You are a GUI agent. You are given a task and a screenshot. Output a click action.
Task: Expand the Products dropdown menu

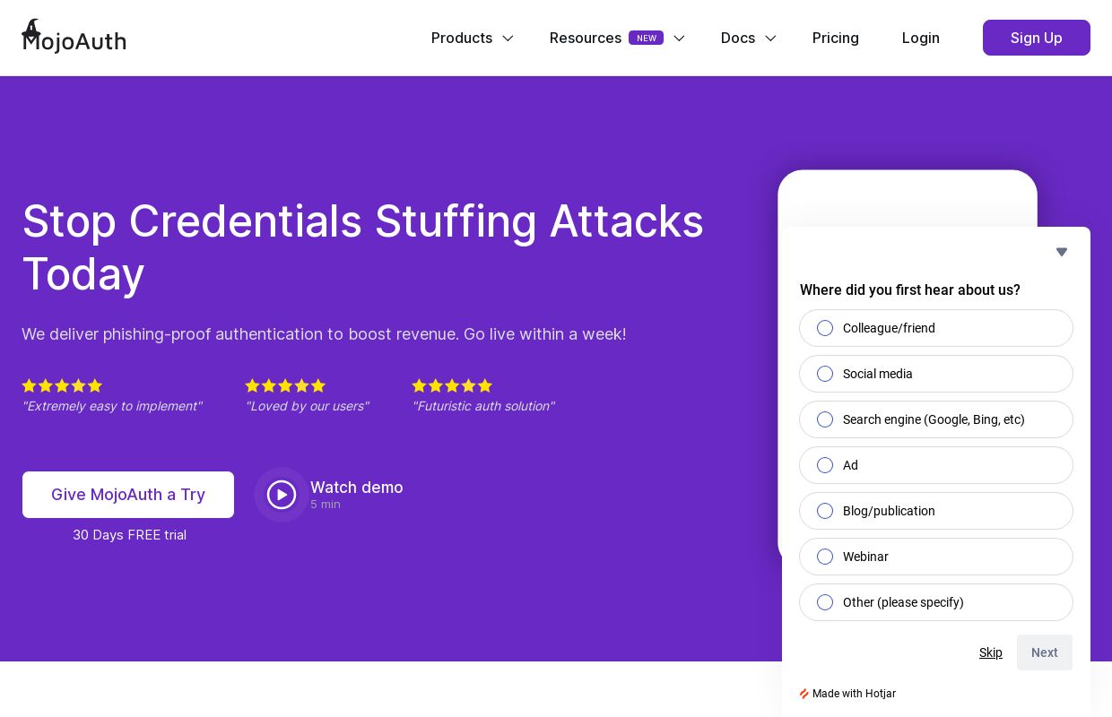click(473, 38)
